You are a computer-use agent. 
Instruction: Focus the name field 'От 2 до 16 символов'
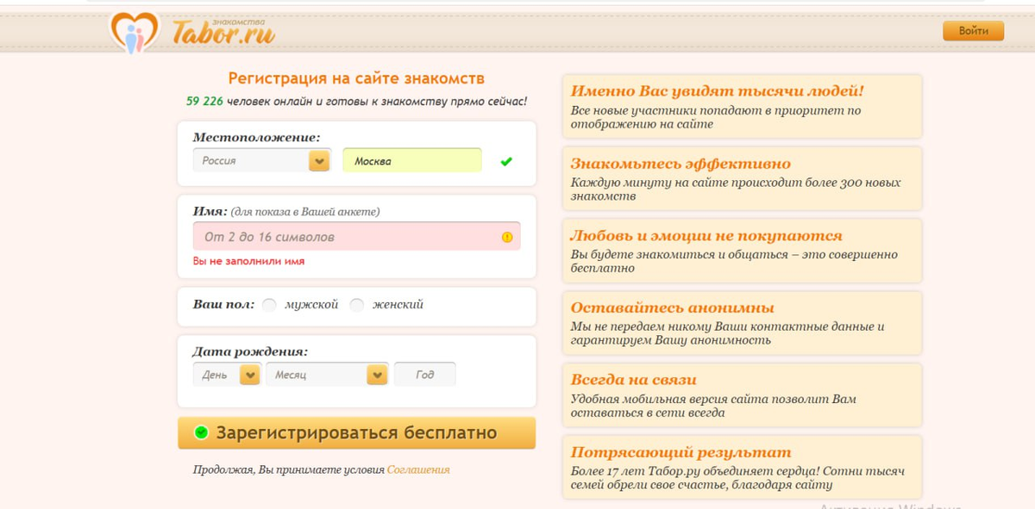point(356,236)
